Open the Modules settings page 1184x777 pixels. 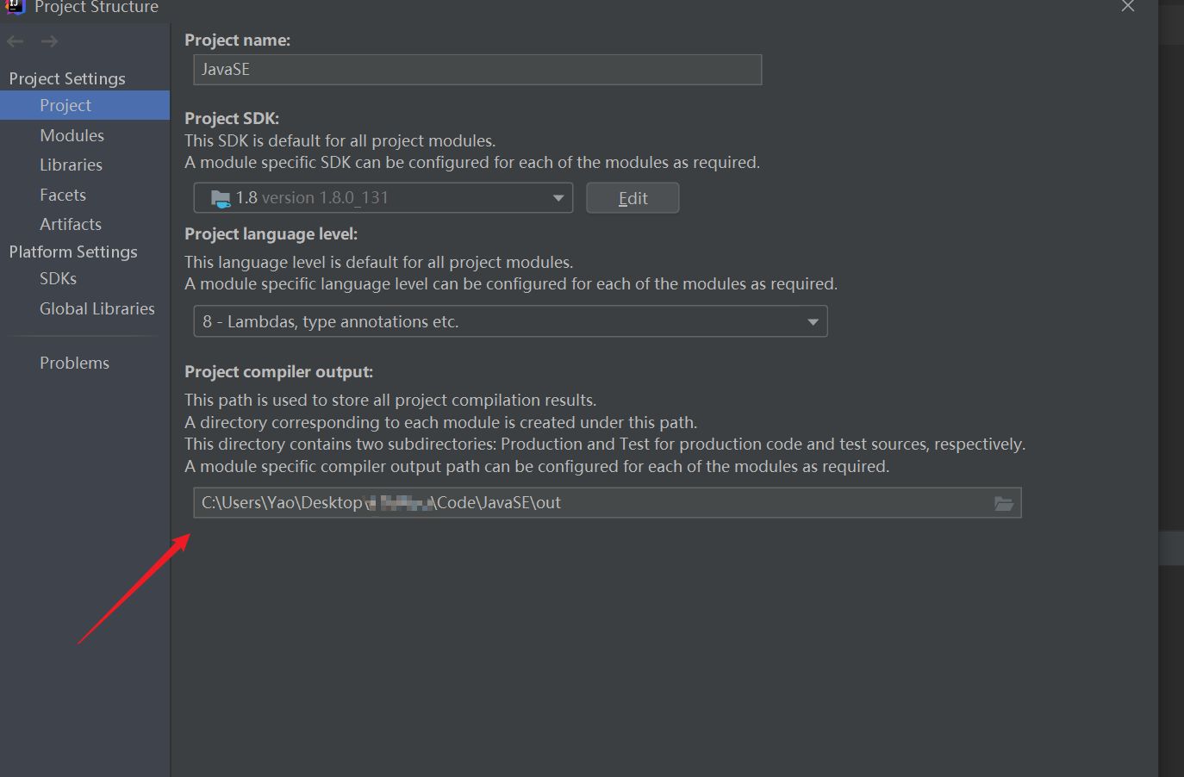click(x=72, y=135)
